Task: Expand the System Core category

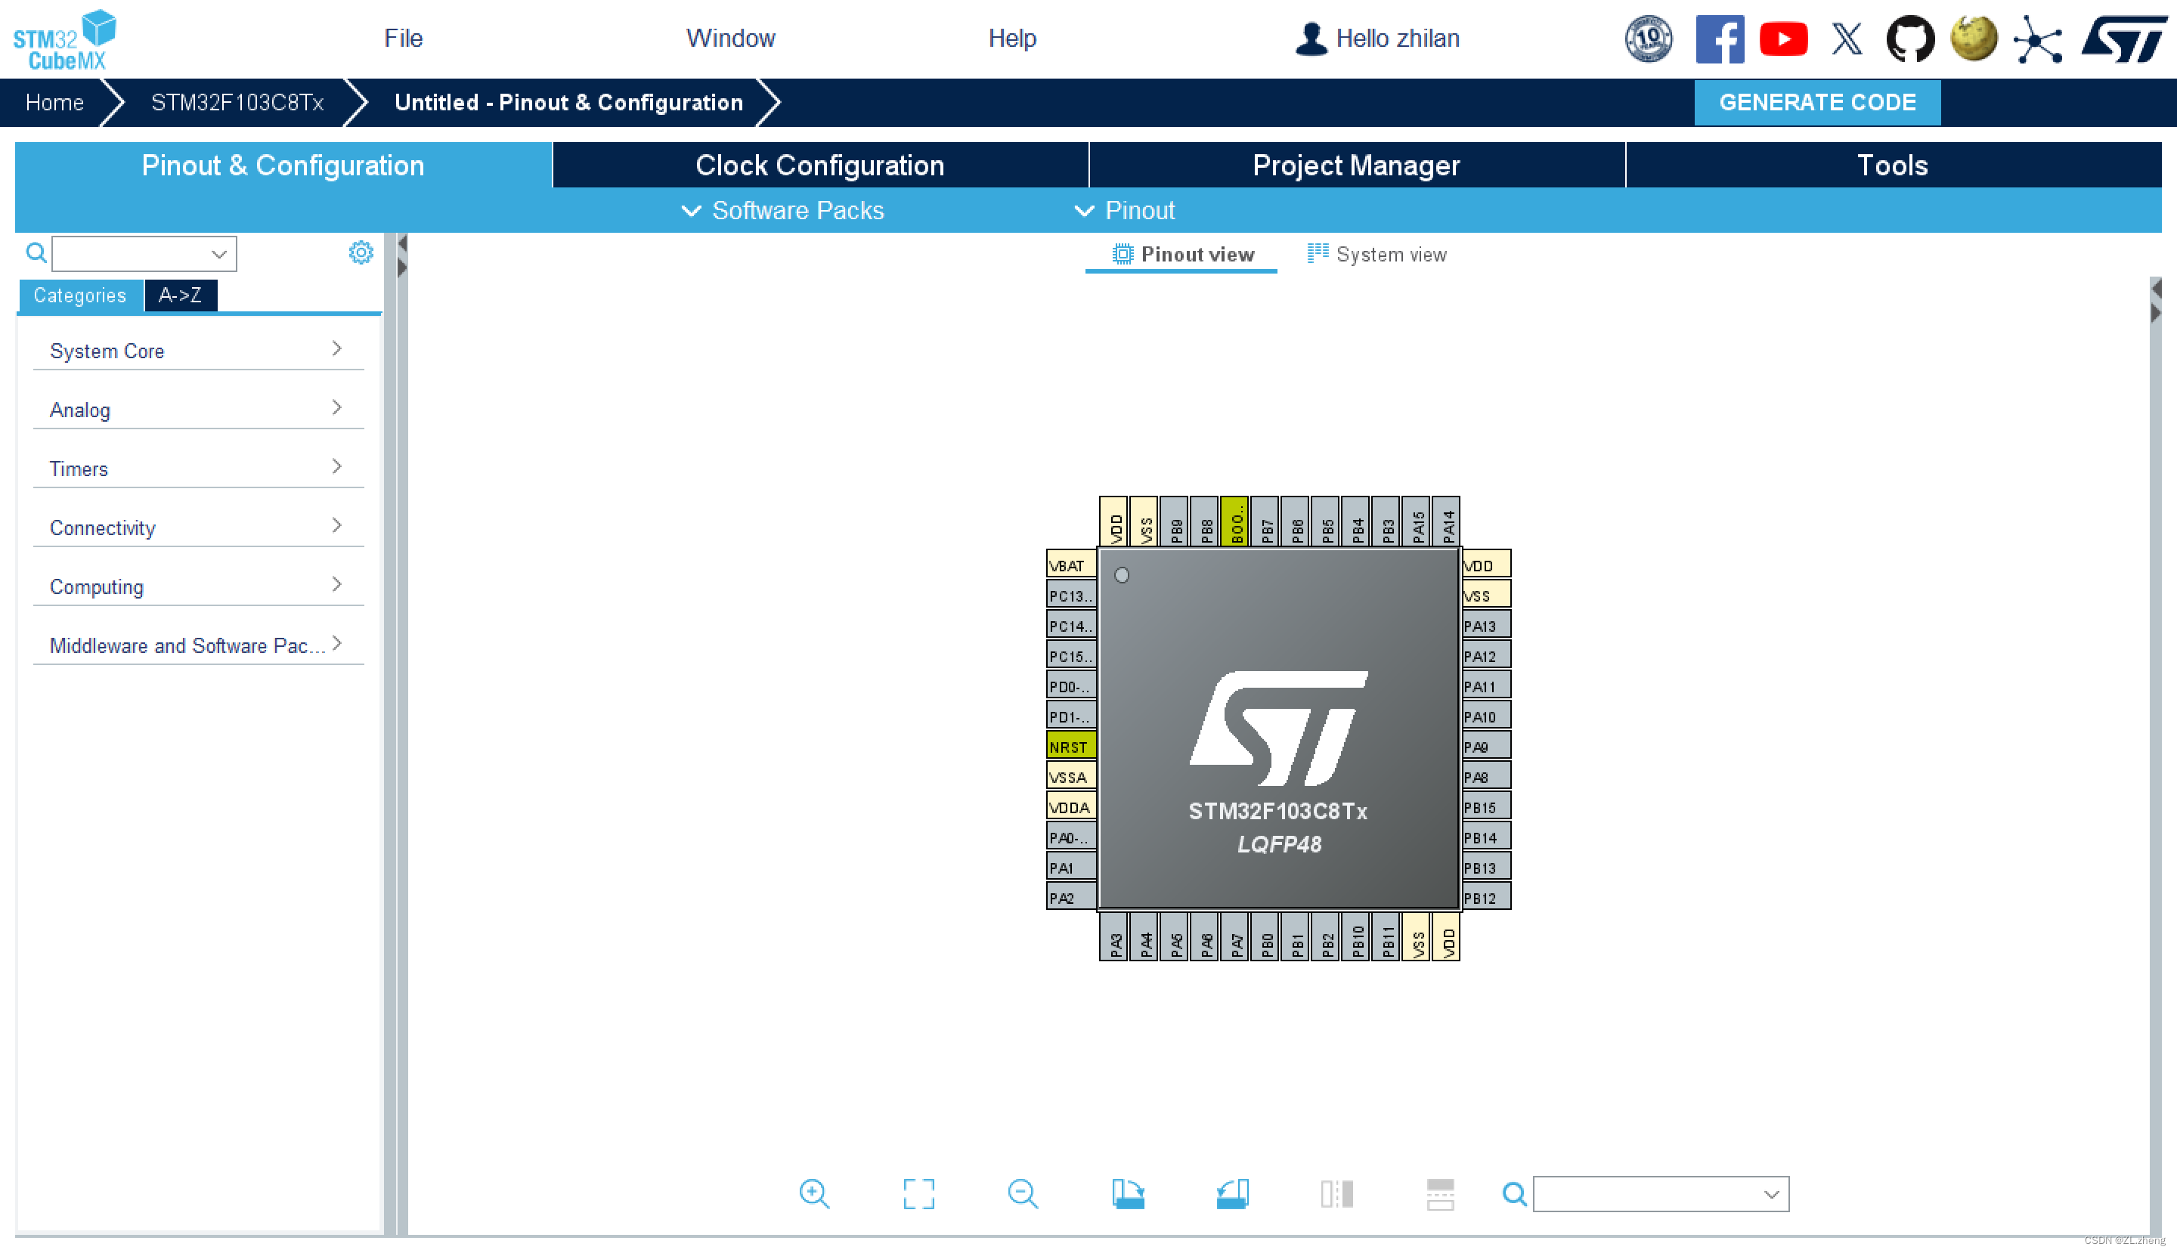Action: pos(198,350)
